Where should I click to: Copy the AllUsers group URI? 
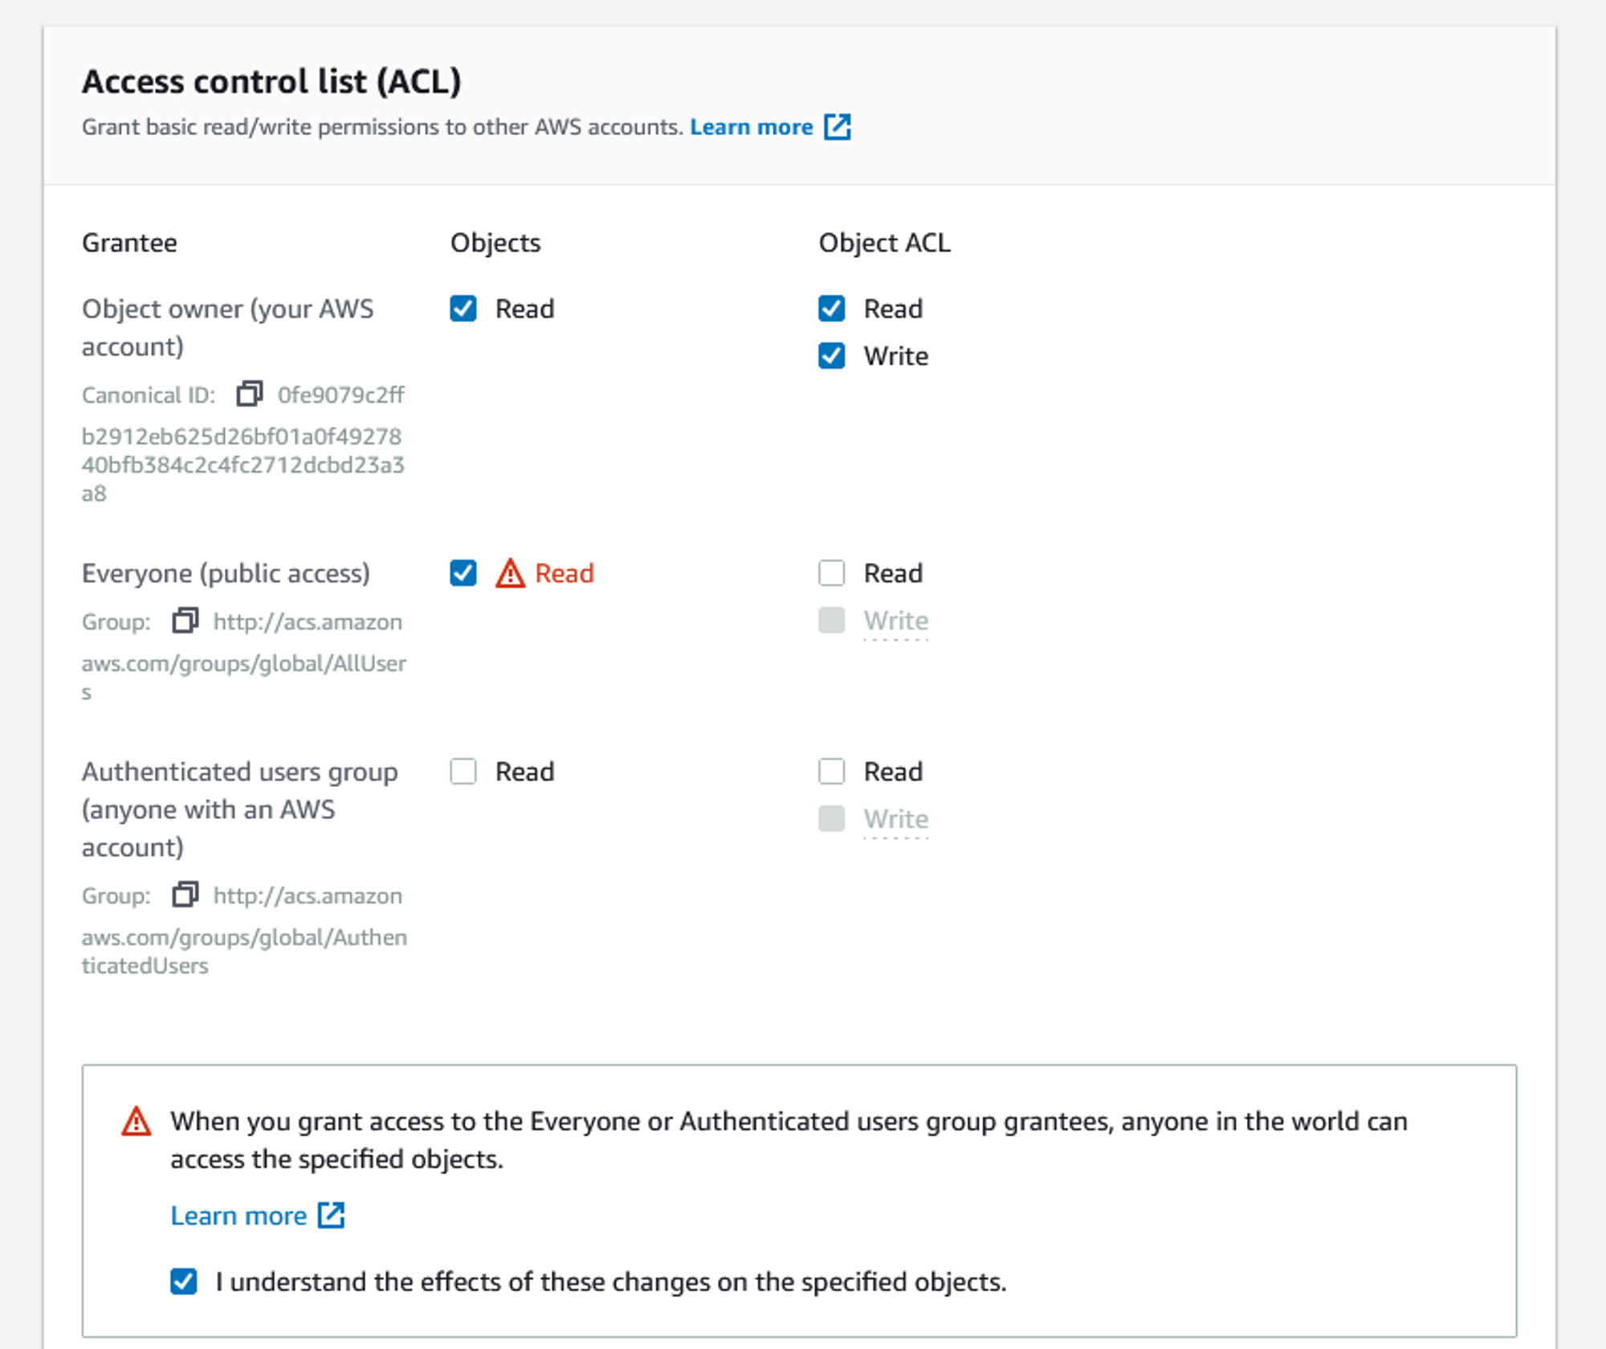click(185, 621)
